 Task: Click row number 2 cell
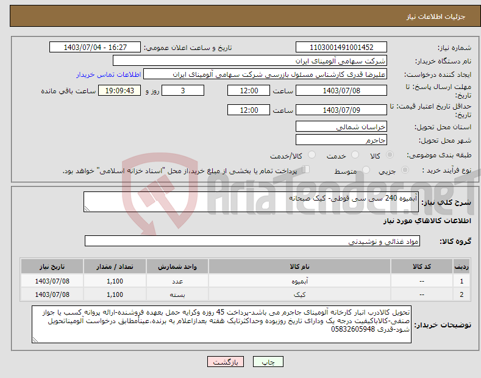click(x=461, y=294)
